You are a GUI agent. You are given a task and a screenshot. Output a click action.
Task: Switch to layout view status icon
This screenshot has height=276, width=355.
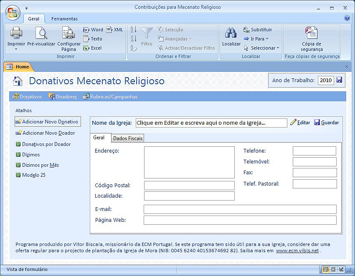tap(333, 269)
